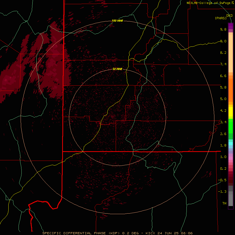
Task: Pick the gray color bar segment near TH
Action: click(x=231, y=200)
